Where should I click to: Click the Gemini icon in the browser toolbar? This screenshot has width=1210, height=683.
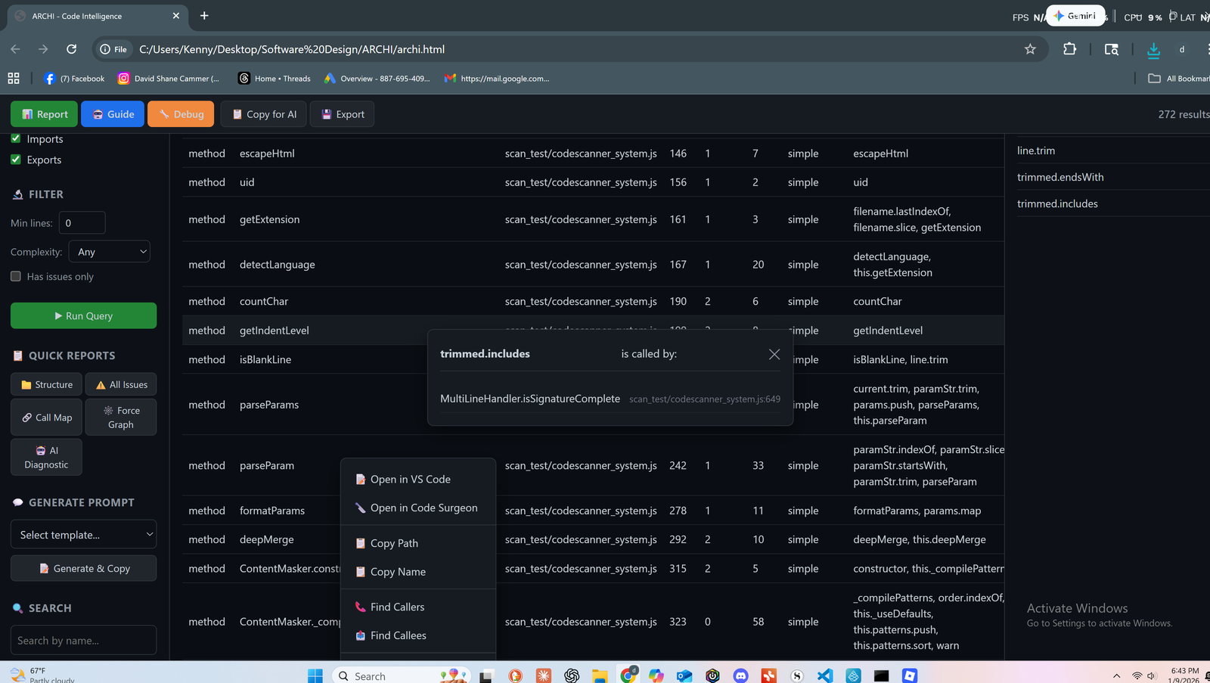1076,15
